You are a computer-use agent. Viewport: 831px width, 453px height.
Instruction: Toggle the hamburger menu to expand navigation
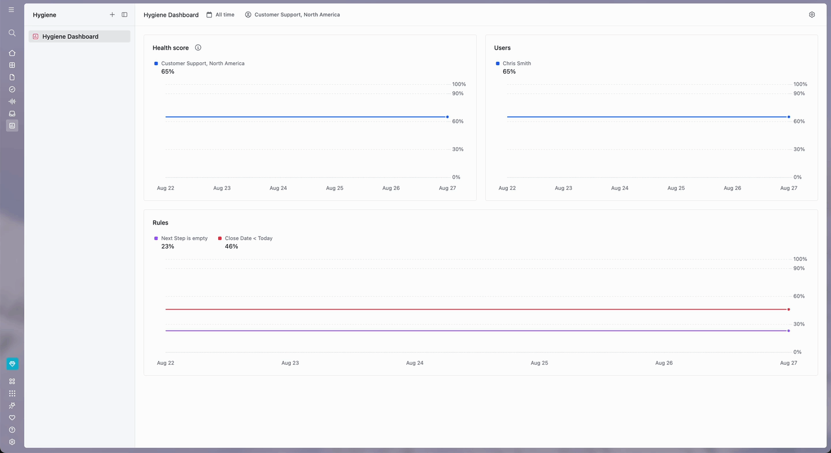[12, 10]
